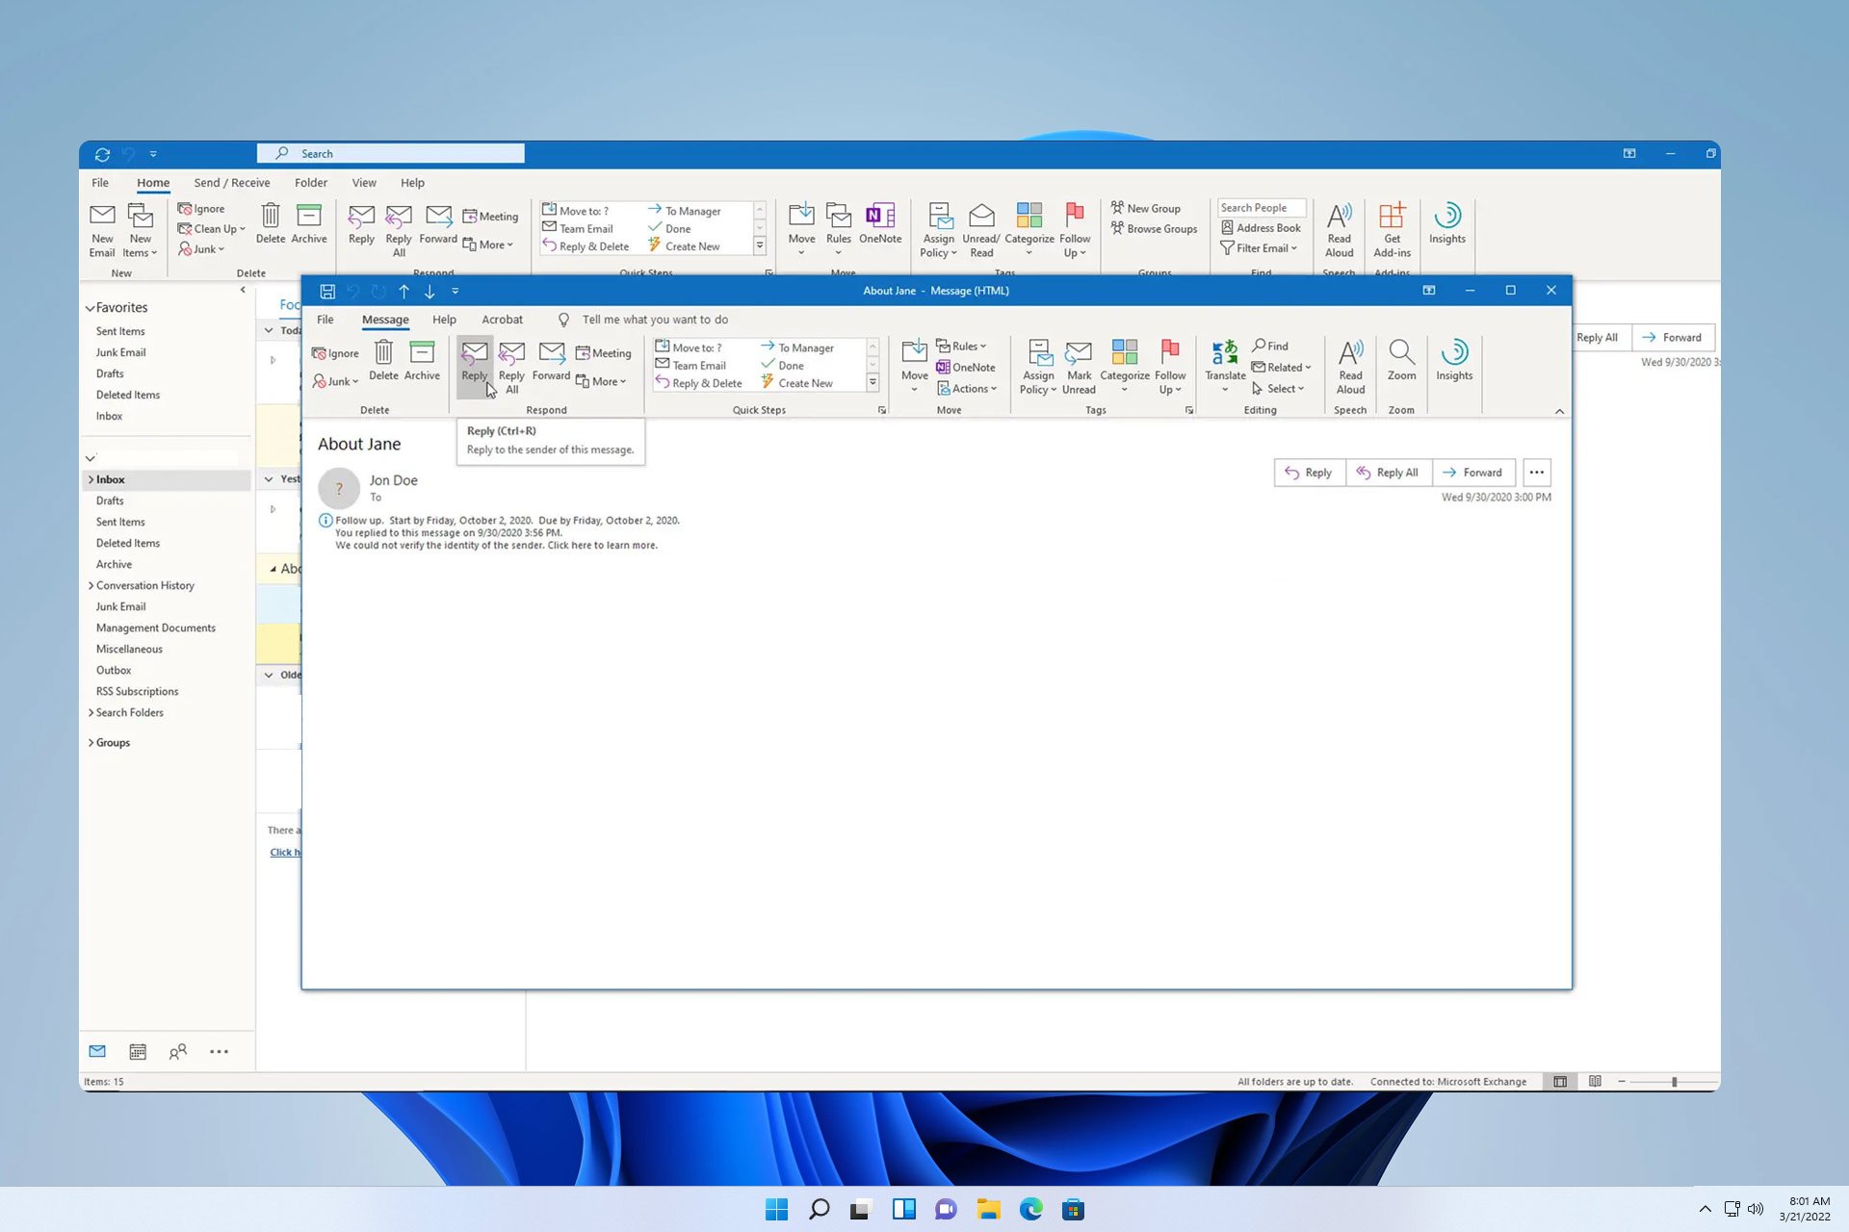
Task: Open Move dropdown in message ribbon
Action: (914, 367)
